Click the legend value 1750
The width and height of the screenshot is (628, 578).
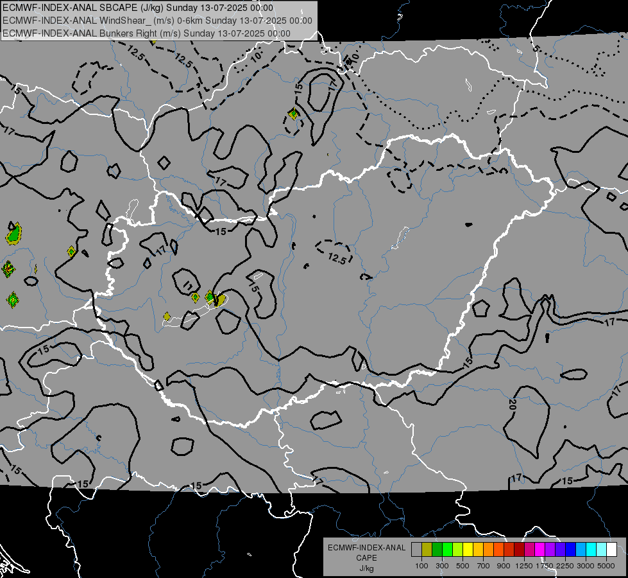pos(545,566)
